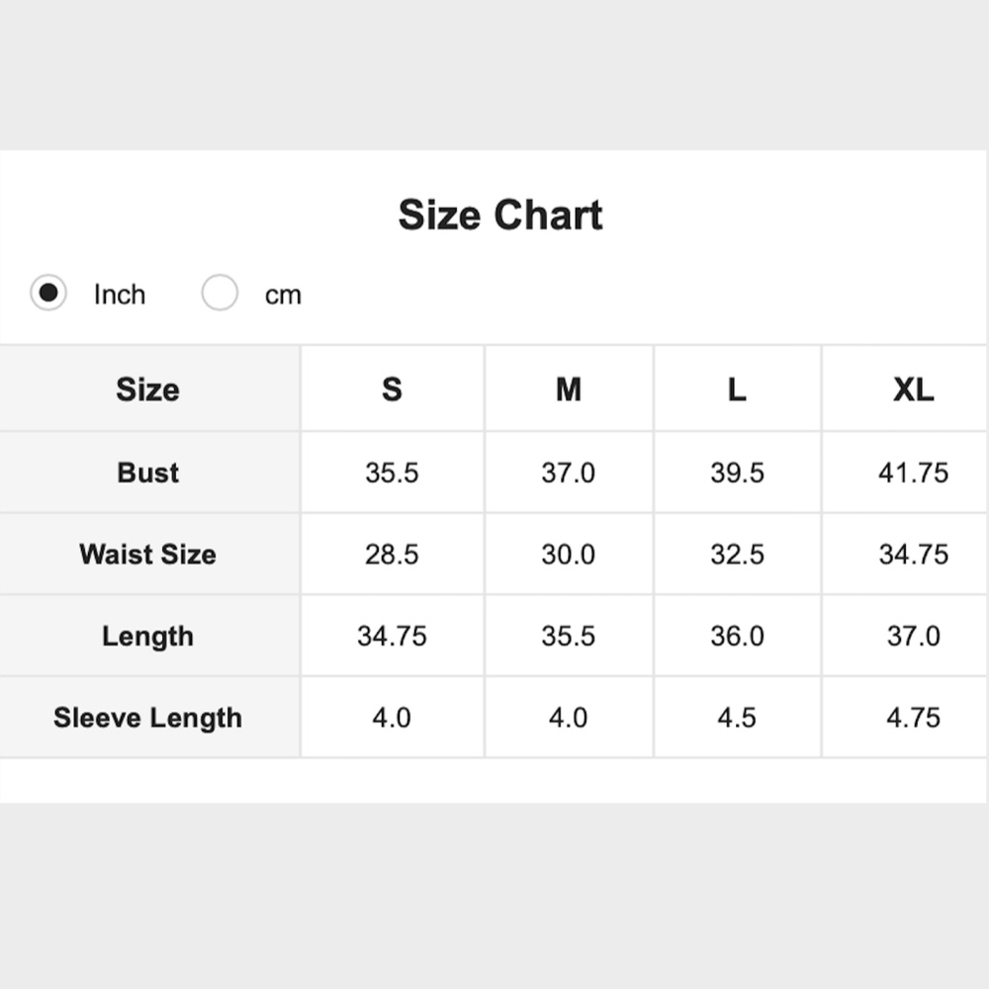Click the Waist Size row label
Screen dimensions: 989x989
(147, 554)
